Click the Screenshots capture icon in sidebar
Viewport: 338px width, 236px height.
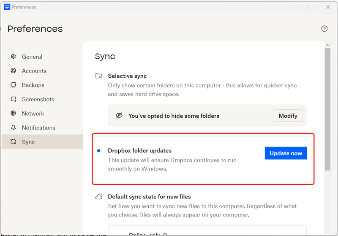[x=14, y=99]
